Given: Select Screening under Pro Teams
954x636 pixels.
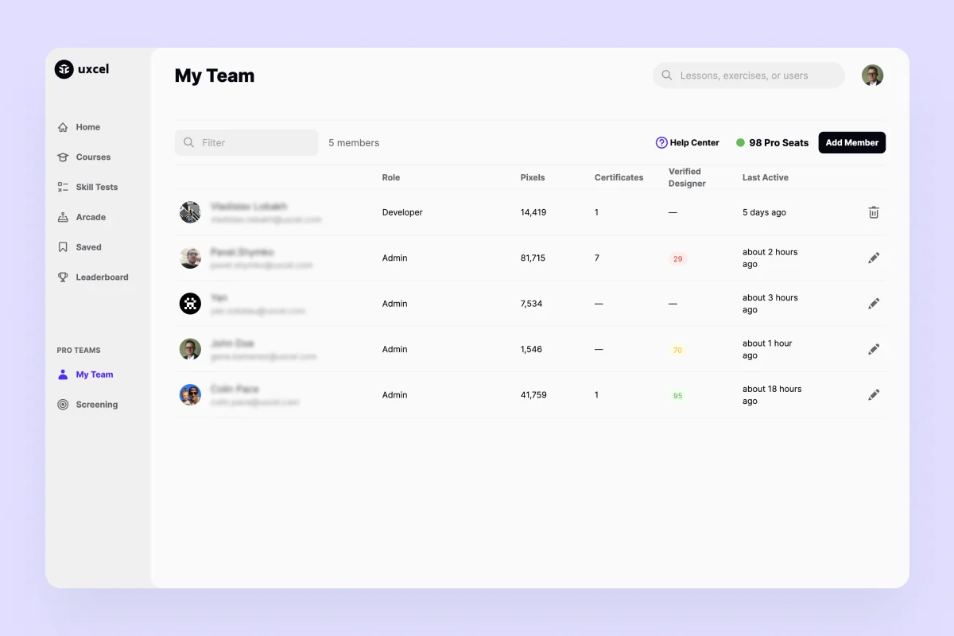Looking at the screenshot, I should pos(96,405).
